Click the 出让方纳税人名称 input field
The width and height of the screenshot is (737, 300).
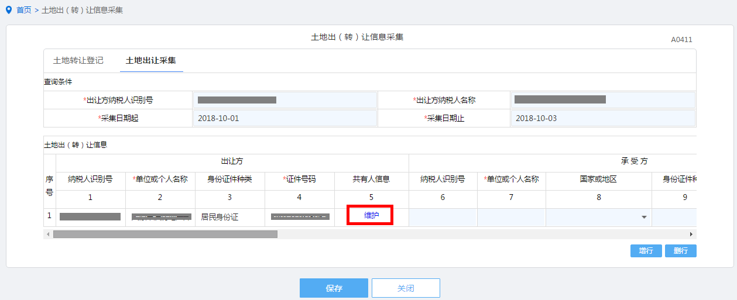click(602, 100)
